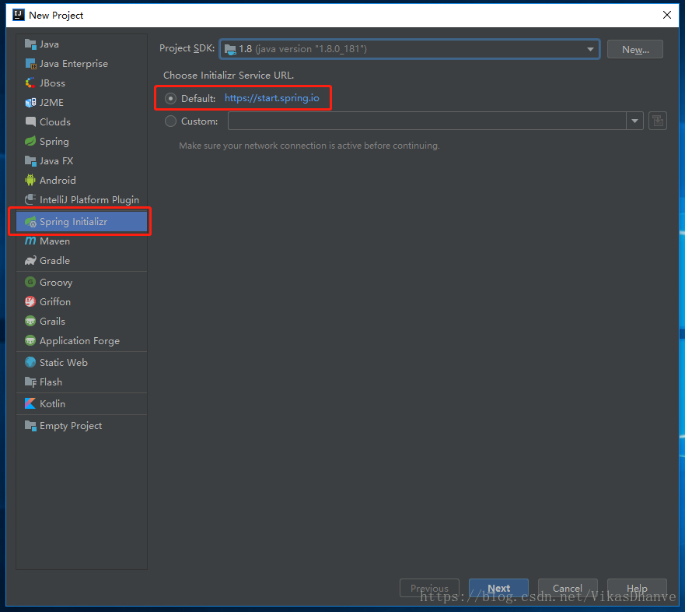Click the Android robot icon
Viewport: 685px width, 612px height.
30,180
